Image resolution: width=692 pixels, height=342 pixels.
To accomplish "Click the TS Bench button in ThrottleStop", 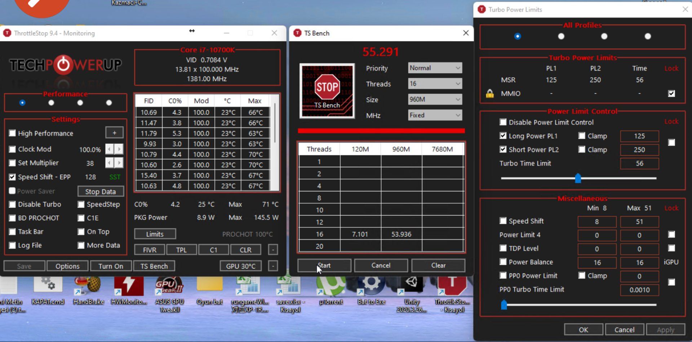I will coord(154,266).
